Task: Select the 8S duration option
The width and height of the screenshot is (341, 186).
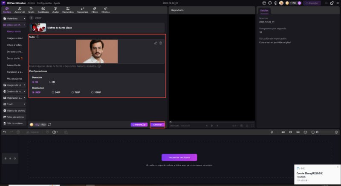Action: (51, 82)
